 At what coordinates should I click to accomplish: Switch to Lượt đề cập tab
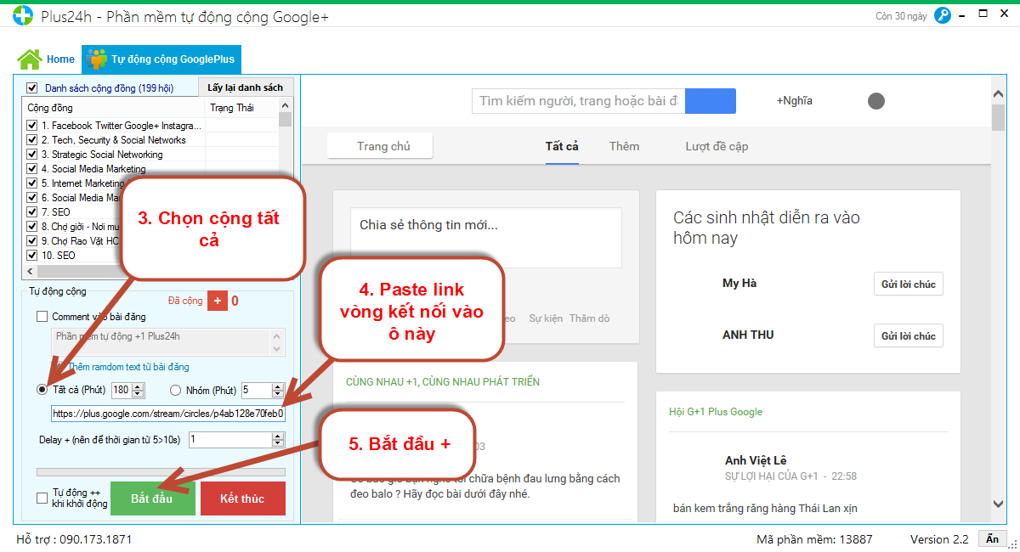[717, 146]
